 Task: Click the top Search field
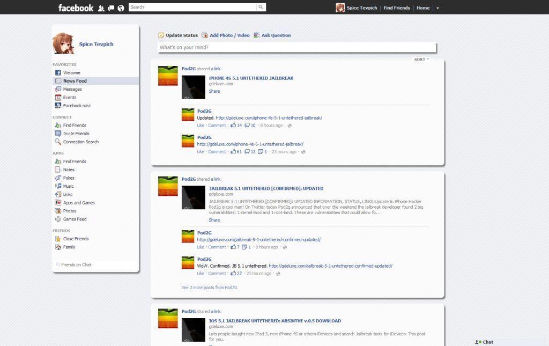coord(192,7)
